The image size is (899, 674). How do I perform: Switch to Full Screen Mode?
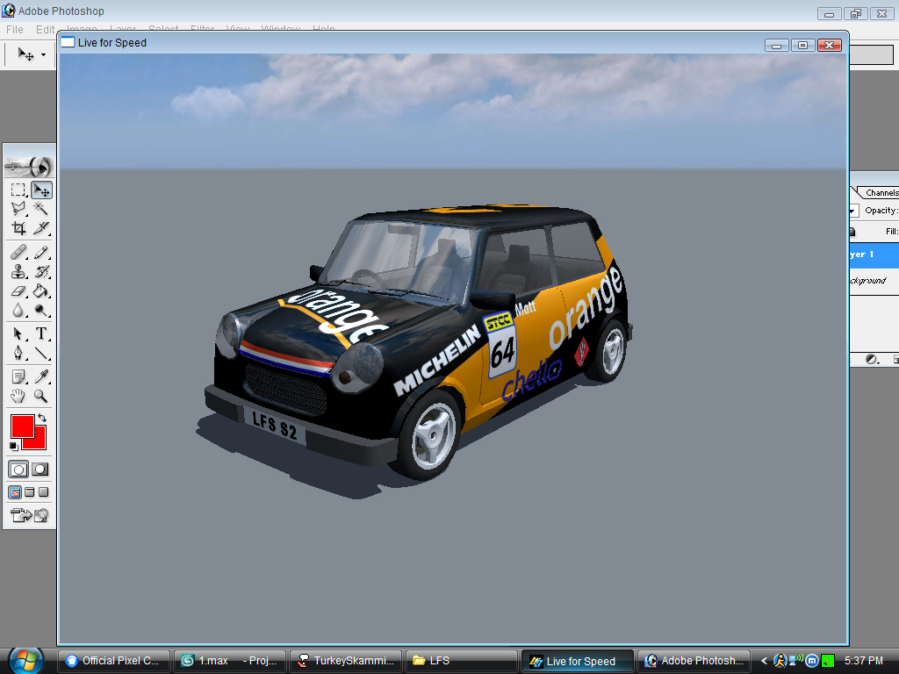(x=44, y=492)
